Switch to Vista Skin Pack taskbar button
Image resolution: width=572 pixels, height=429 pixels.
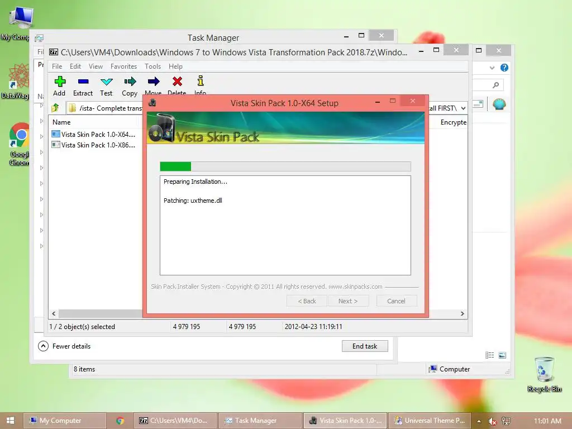pyautogui.click(x=345, y=421)
